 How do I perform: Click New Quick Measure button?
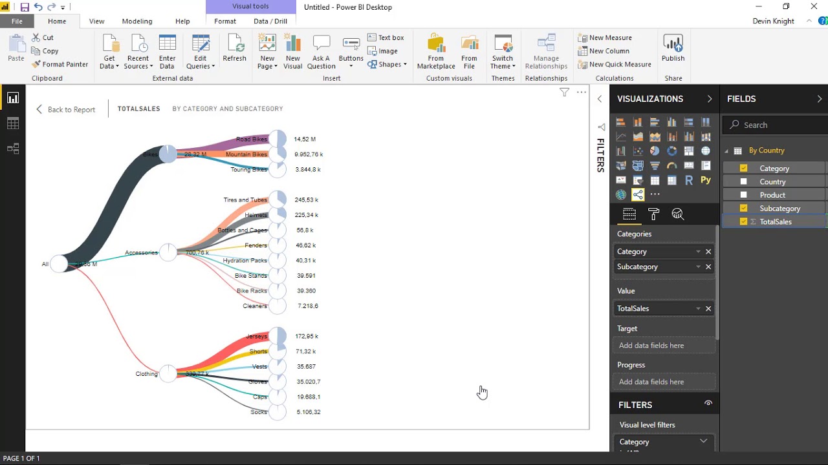tap(615, 65)
